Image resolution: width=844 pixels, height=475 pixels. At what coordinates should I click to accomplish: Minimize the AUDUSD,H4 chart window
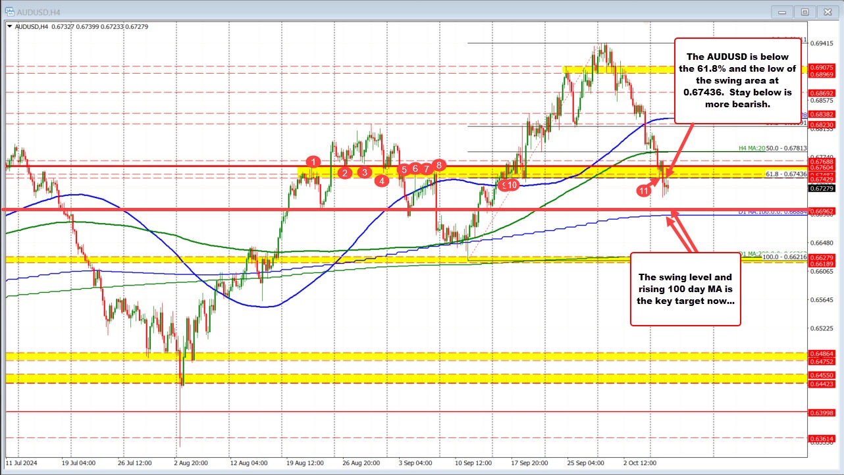pyautogui.click(x=781, y=11)
